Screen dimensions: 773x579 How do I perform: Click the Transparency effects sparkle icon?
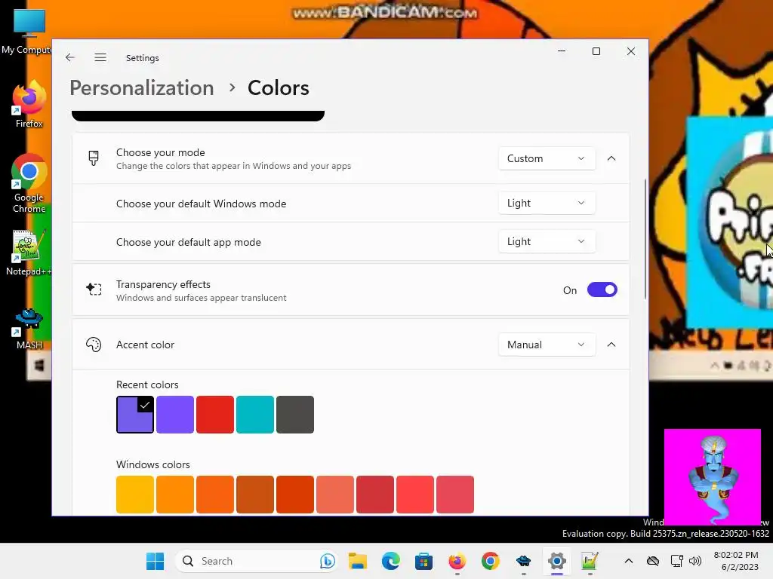(94, 289)
